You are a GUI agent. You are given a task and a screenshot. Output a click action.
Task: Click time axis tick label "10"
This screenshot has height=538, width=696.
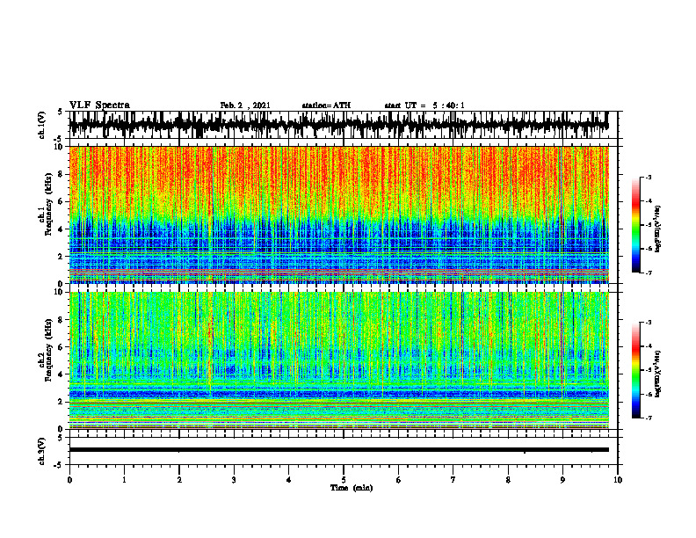click(x=618, y=480)
